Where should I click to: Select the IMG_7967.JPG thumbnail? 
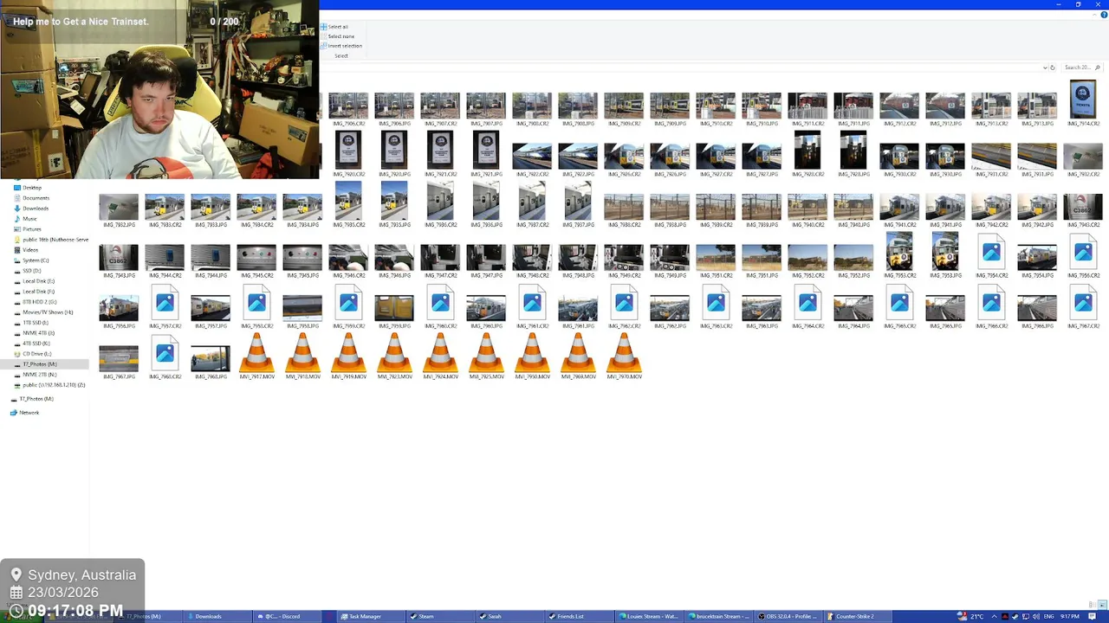119,359
